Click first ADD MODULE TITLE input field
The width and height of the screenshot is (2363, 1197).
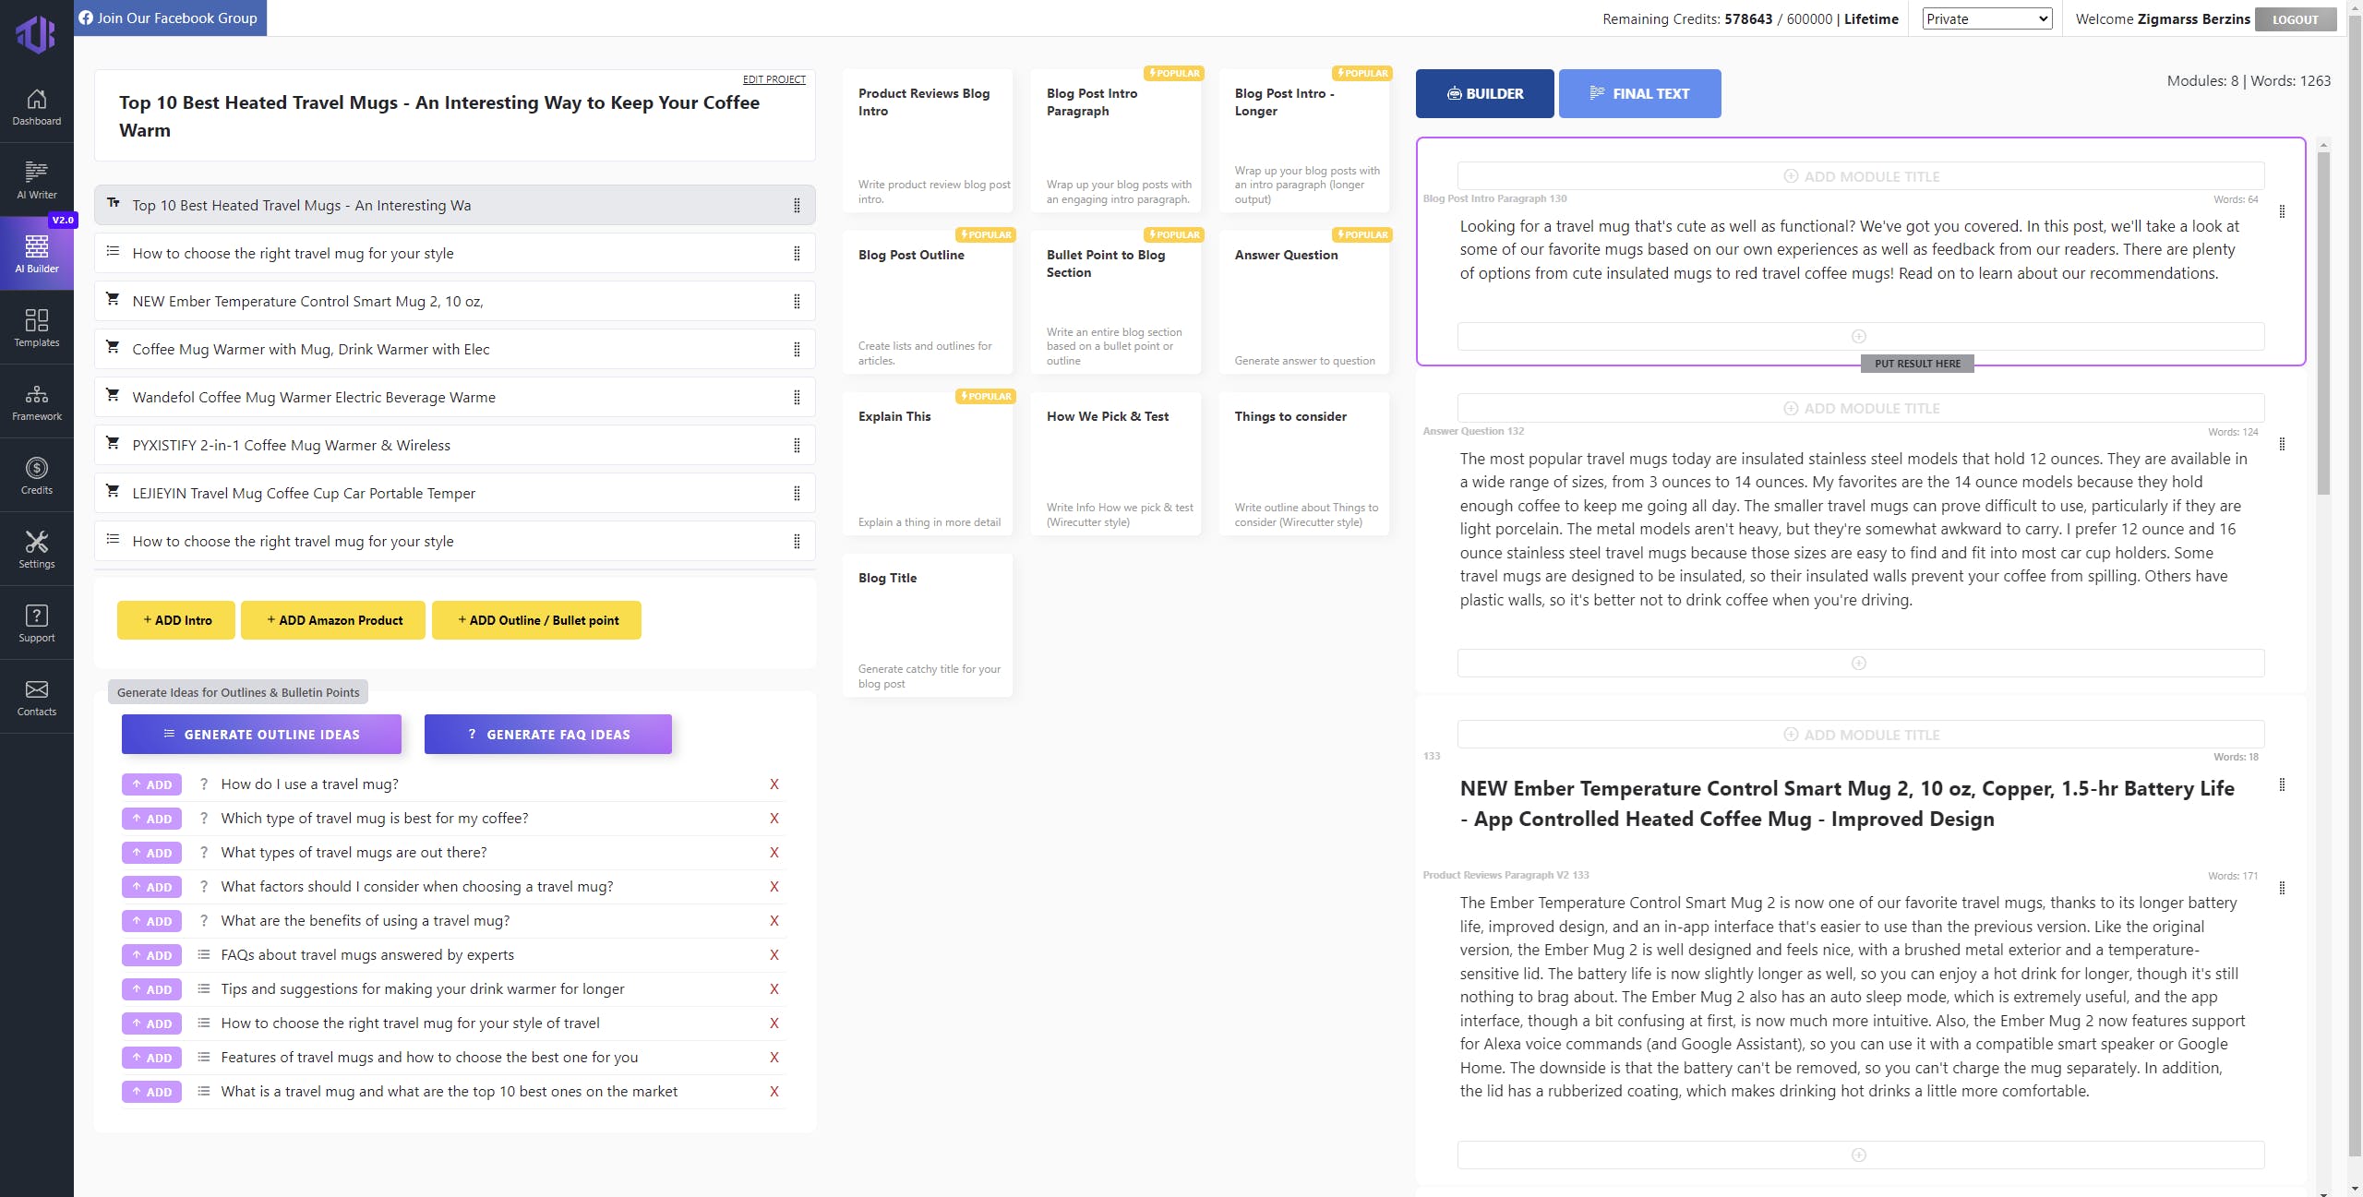pyautogui.click(x=1860, y=176)
